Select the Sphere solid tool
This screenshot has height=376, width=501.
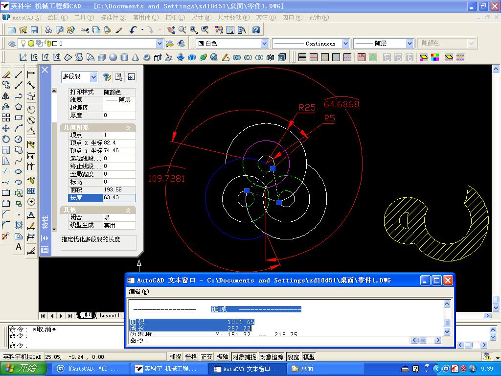coord(113,57)
